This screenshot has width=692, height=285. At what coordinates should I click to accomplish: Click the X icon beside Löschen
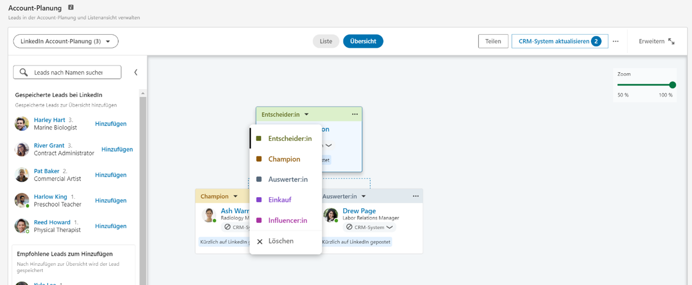coord(260,241)
